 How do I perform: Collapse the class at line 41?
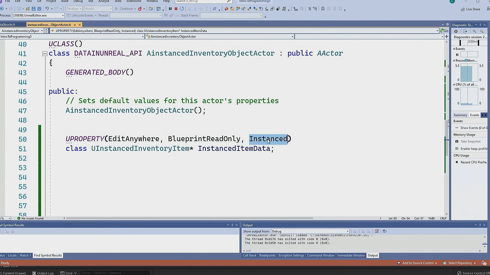coord(45,53)
